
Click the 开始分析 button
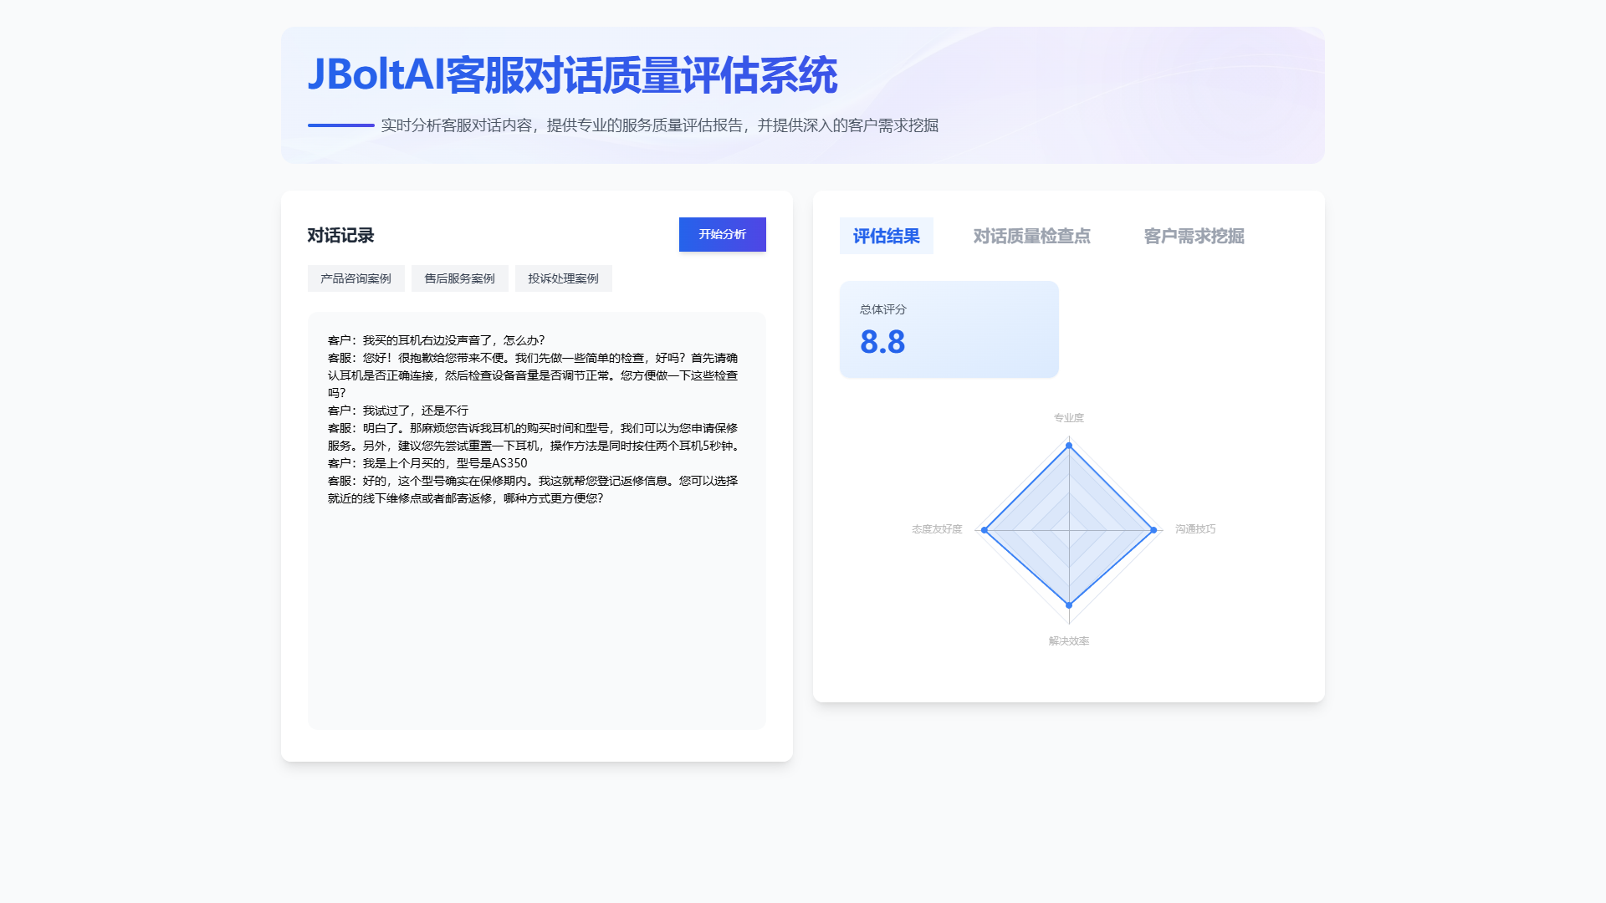722,234
